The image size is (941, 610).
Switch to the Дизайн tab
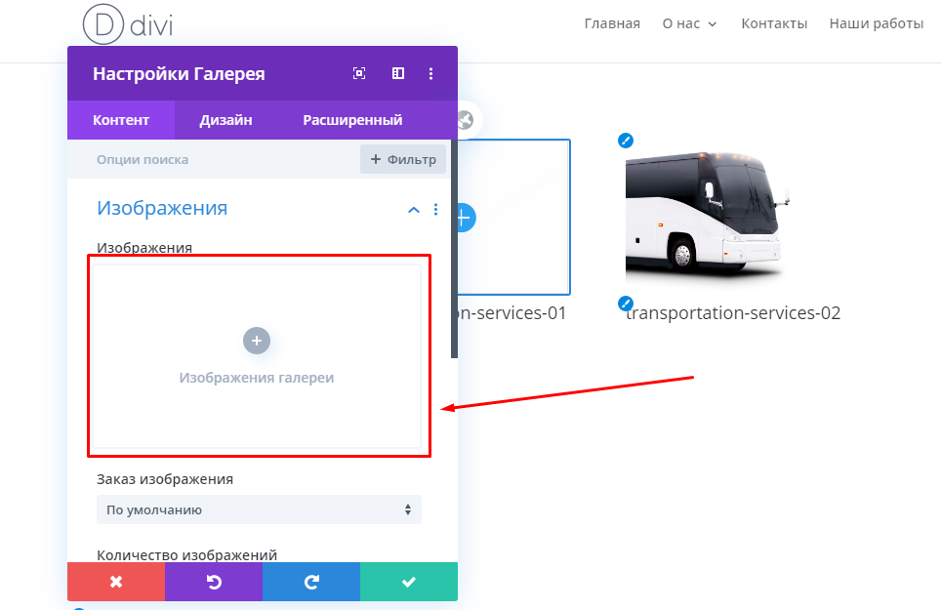pyautogui.click(x=225, y=120)
